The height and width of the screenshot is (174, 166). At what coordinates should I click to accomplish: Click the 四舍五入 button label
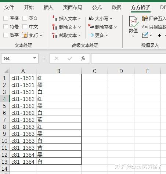tap(158, 18)
